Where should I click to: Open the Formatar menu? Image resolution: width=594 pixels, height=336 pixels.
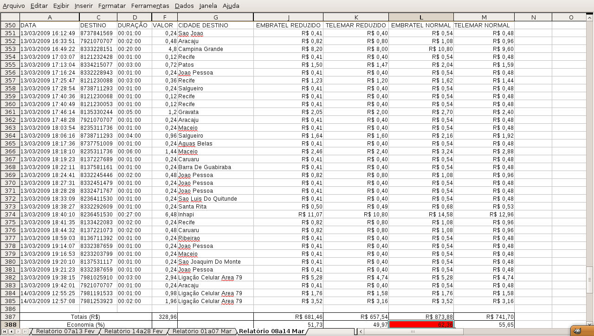112,6
